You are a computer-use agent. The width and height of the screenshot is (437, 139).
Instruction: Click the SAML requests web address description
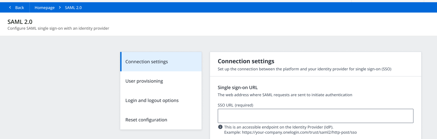pyautogui.click(x=285, y=95)
